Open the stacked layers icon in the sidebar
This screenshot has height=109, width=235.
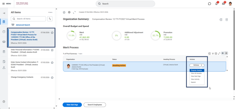pos(4,42)
